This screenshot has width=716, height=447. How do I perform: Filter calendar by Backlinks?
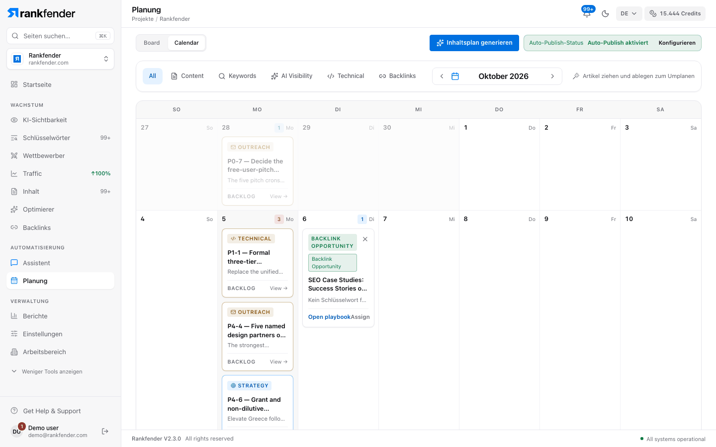click(x=397, y=76)
